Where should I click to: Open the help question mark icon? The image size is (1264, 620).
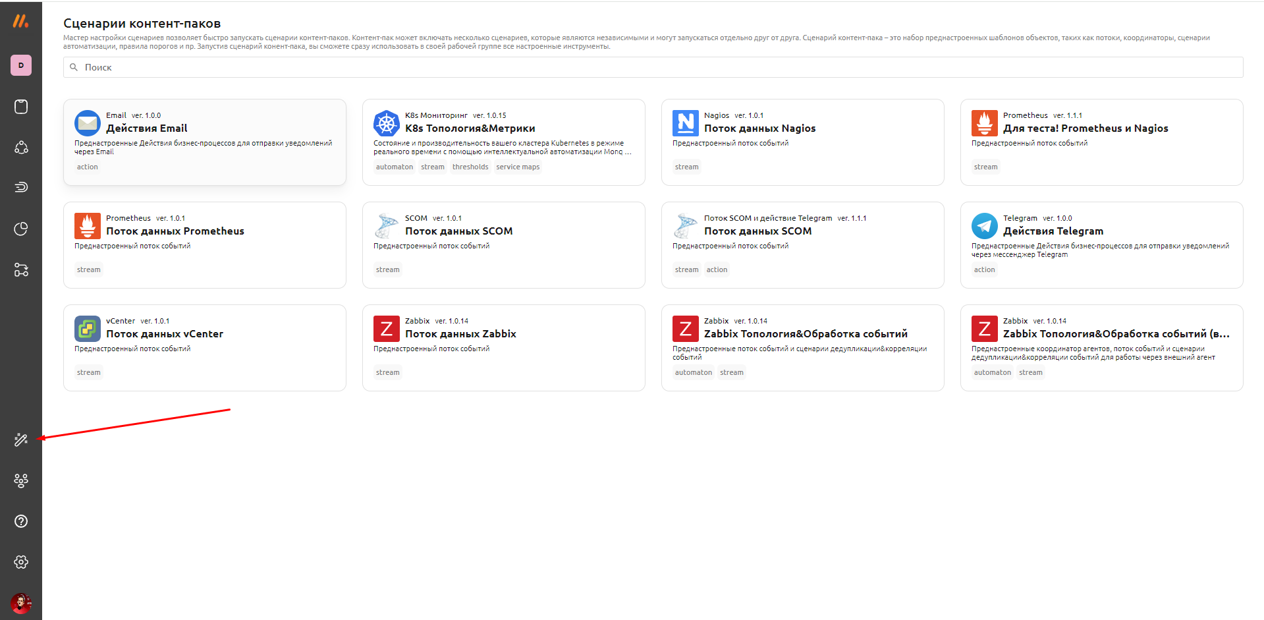(21, 521)
